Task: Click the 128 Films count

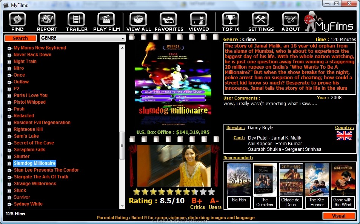Action: pos(15,214)
